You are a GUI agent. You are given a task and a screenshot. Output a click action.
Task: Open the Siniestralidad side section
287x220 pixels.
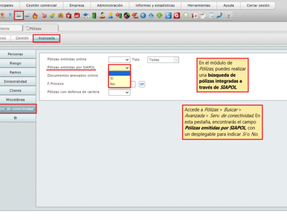point(18,82)
